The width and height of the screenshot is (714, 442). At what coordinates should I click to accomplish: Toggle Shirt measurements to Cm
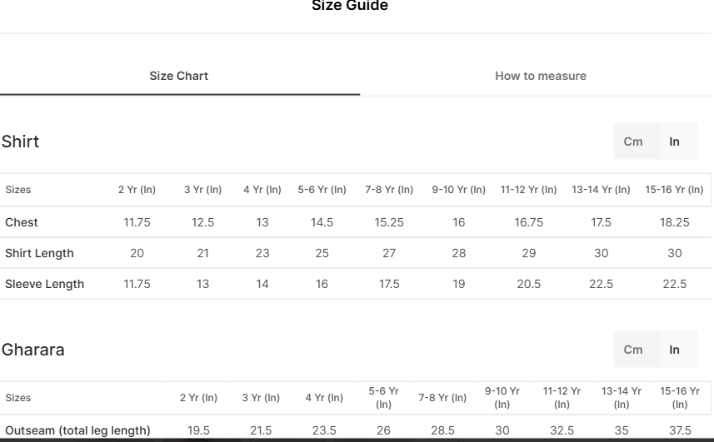click(x=633, y=142)
